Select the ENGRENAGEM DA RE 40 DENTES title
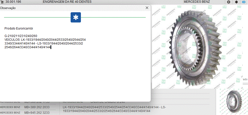248x115 pixels. (x=67, y=2)
